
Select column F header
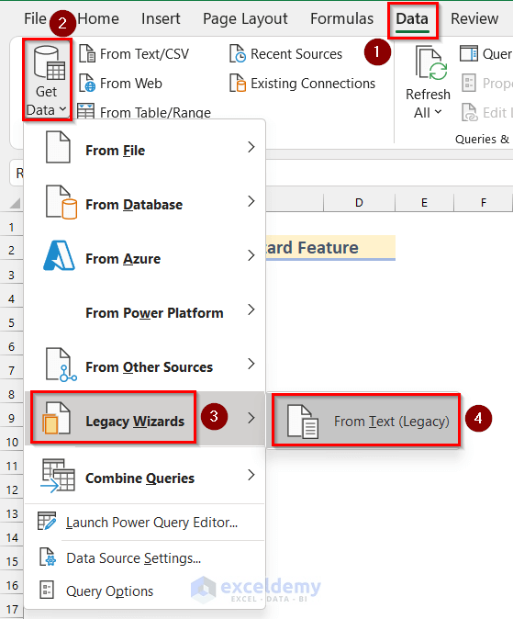point(484,203)
